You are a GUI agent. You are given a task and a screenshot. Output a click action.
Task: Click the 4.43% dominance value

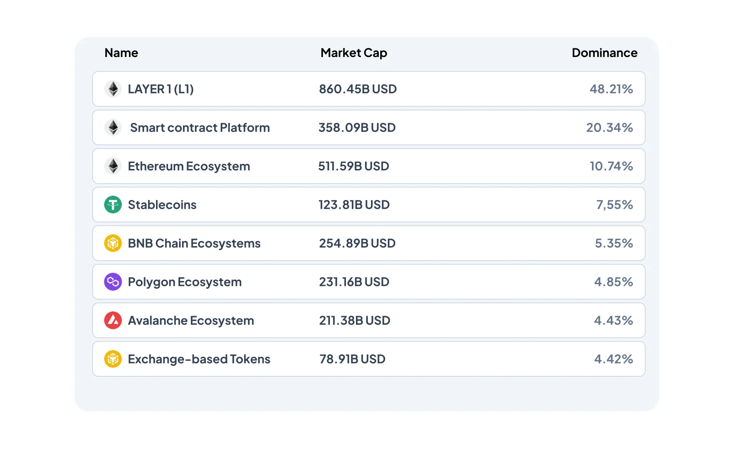point(614,321)
